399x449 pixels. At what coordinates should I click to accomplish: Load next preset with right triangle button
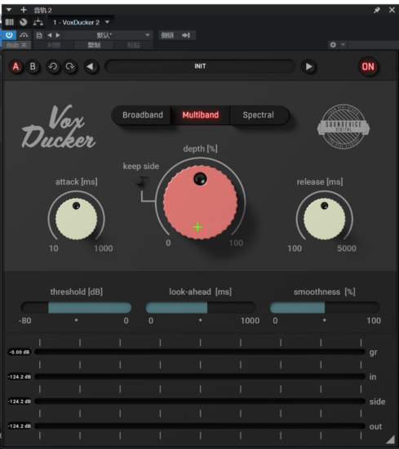point(308,67)
